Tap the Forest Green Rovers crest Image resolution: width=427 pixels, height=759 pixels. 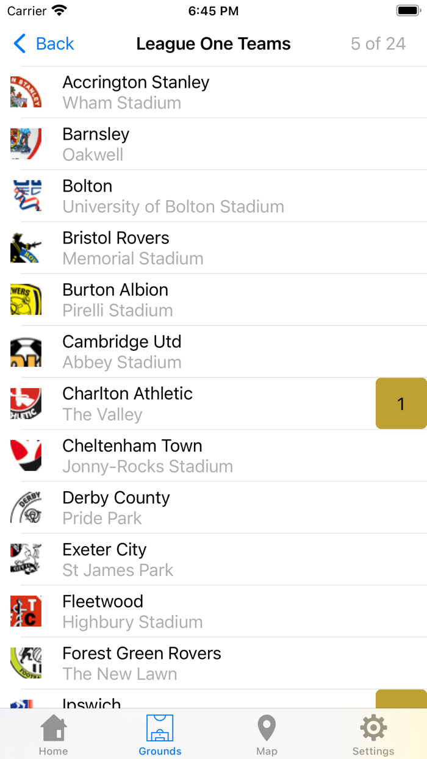point(26,663)
